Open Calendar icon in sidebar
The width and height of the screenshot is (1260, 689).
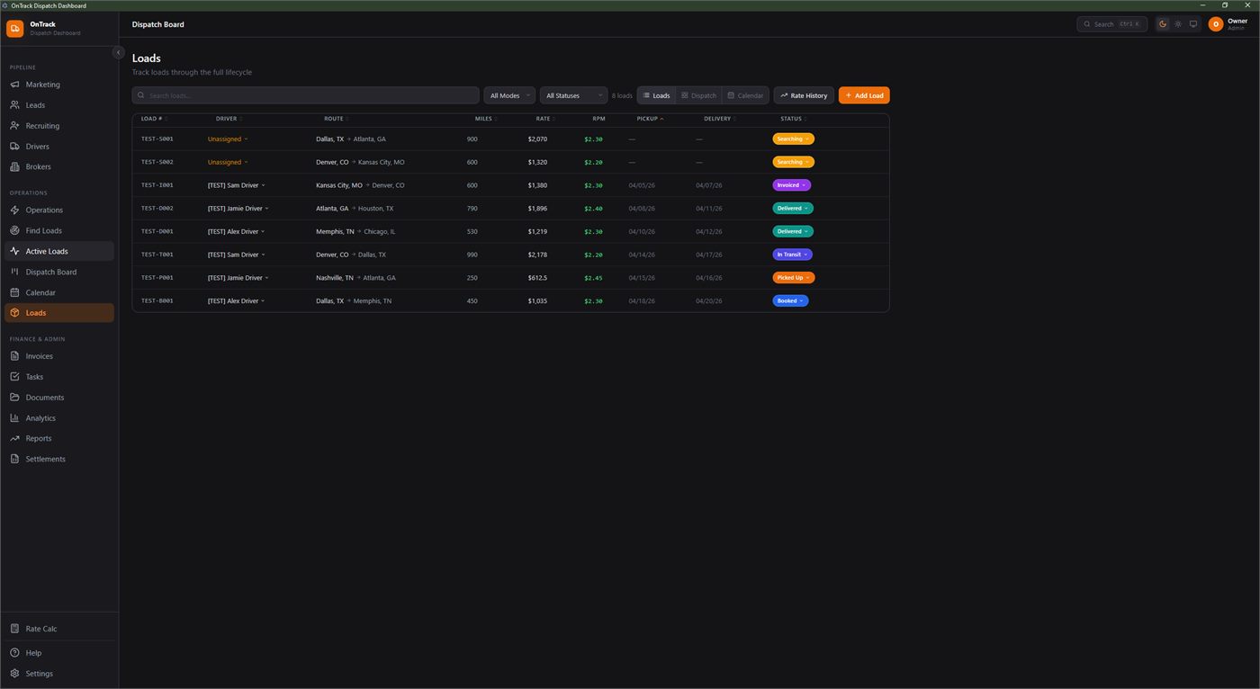coord(14,292)
